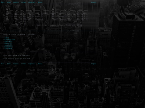The image size is (145, 108).
Task: Open the user25049 connected user link
Action: coord(8,47)
